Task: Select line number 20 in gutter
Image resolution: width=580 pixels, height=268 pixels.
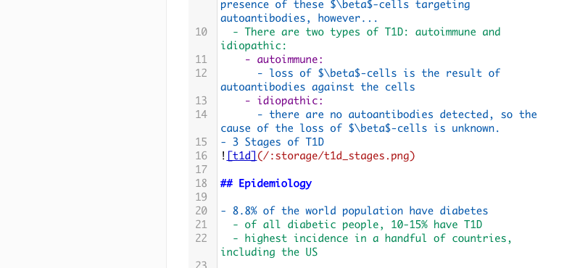Action: (202, 211)
